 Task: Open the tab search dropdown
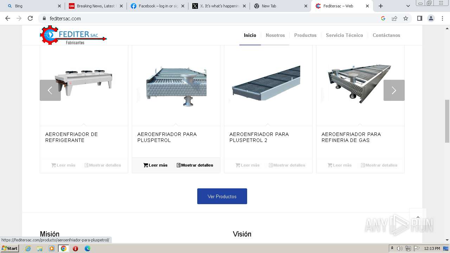point(408,6)
